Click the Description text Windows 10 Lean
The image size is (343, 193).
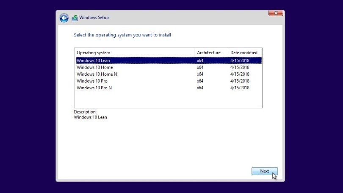[90, 117]
